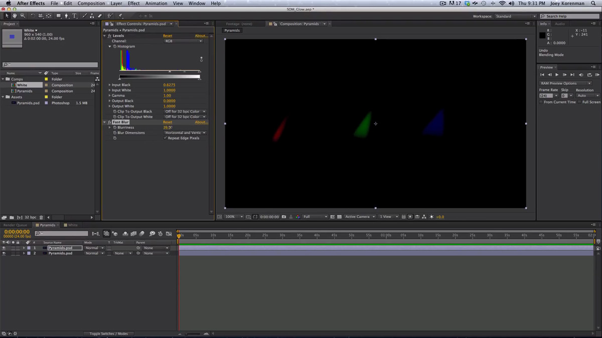
Task: Activate the Rotation tool
Action: click(x=33, y=16)
